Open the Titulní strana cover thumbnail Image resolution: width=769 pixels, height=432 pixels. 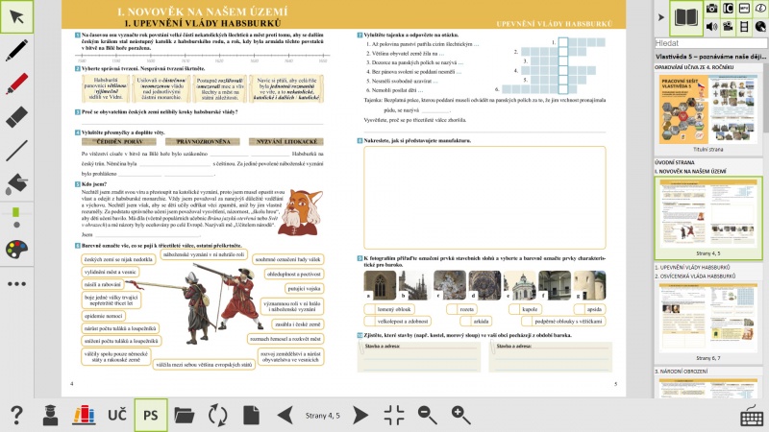[x=708, y=109]
